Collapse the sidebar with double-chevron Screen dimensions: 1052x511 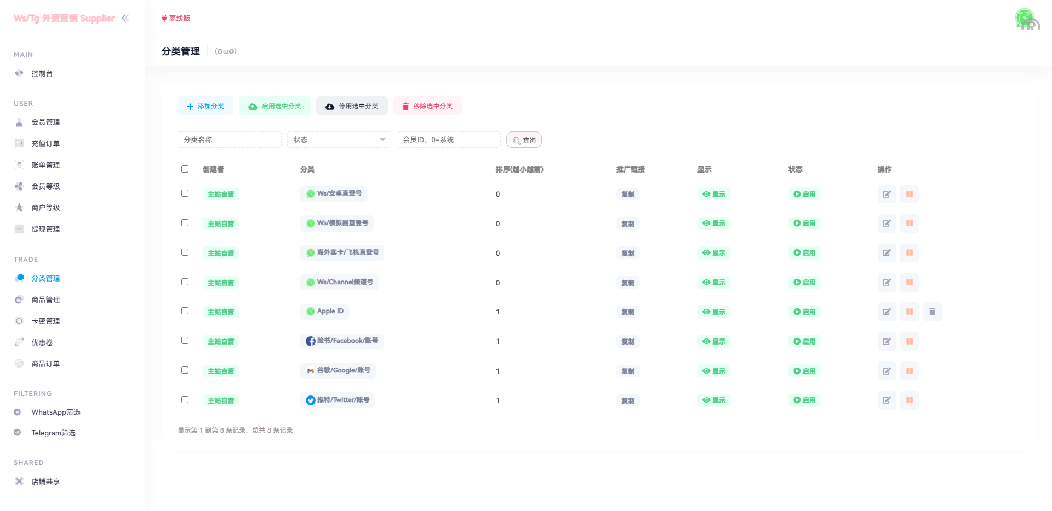click(x=125, y=18)
